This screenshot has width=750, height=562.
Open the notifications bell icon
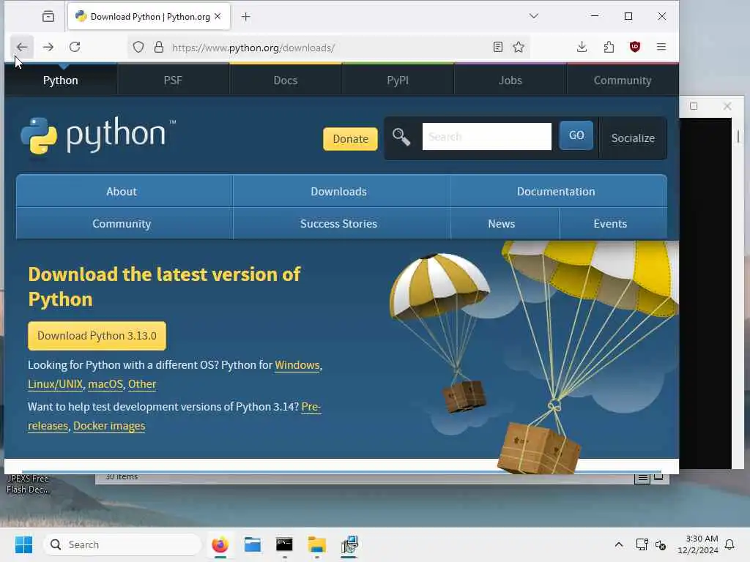pyautogui.click(x=729, y=544)
